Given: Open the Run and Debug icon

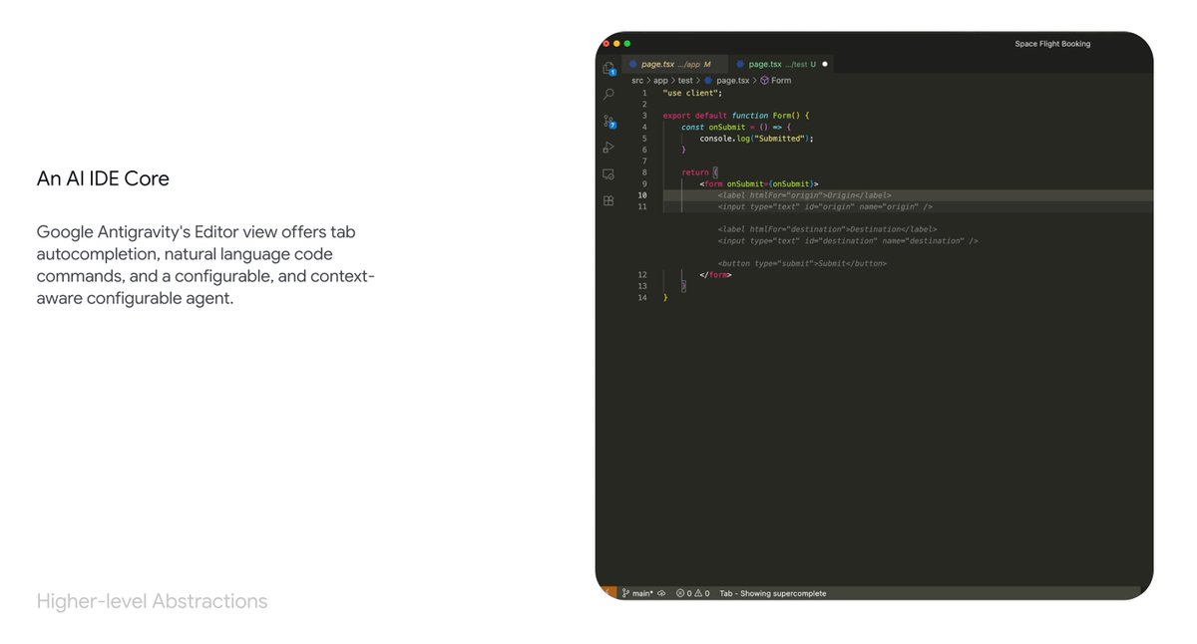Looking at the screenshot, I should pyautogui.click(x=608, y=148).
